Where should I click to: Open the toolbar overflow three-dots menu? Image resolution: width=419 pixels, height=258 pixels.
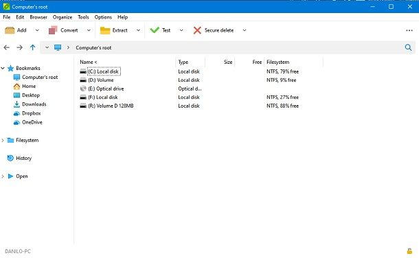click(x=409, y=30)
